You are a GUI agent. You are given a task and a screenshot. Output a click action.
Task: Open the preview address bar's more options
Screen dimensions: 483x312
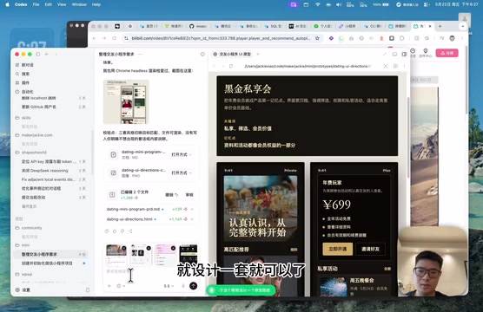pos(404,66)
